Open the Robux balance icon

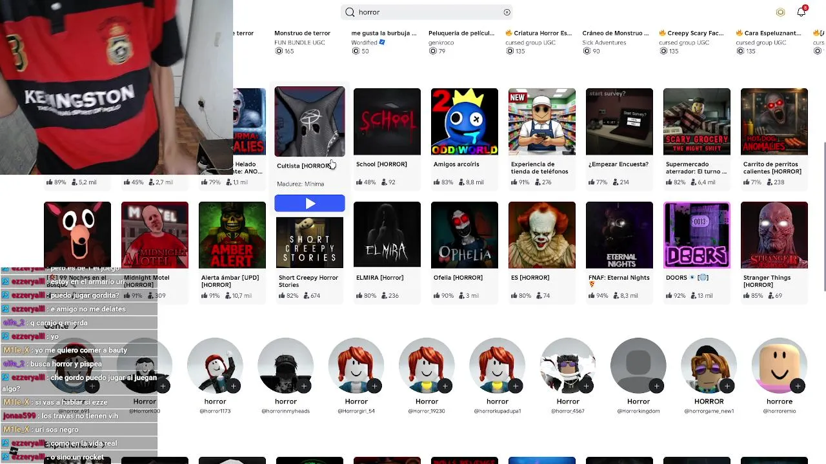point(780,12)
